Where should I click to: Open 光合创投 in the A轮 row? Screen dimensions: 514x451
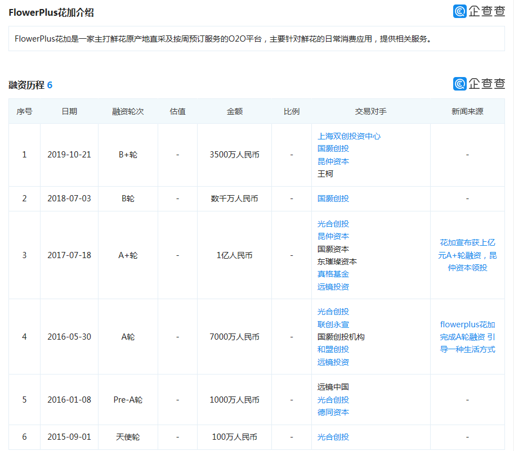tap(333, 312)
